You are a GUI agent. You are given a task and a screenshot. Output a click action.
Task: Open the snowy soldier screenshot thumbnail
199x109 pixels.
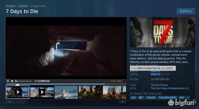pos(66,92)
